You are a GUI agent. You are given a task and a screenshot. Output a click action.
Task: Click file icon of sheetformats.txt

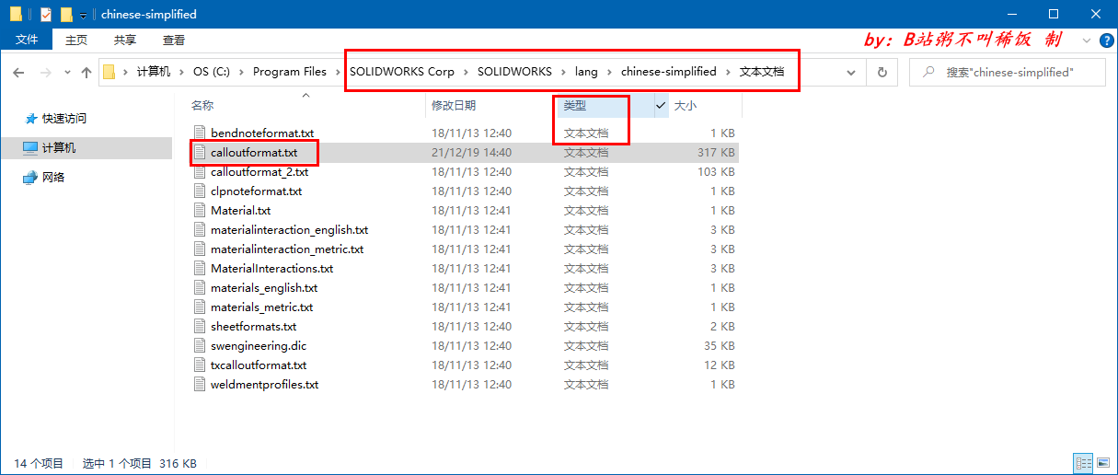[200, 327]
